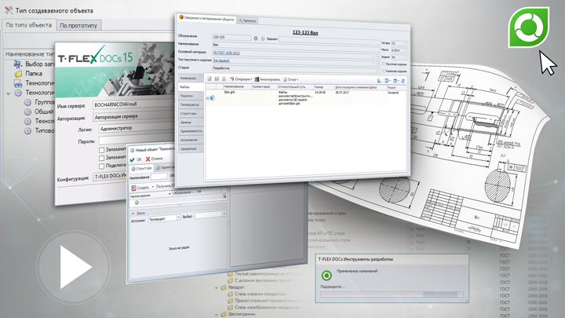Click the «Логин» field with Администратор
The width and height of the screenshot is (565, 318).
tap(137, 128)
